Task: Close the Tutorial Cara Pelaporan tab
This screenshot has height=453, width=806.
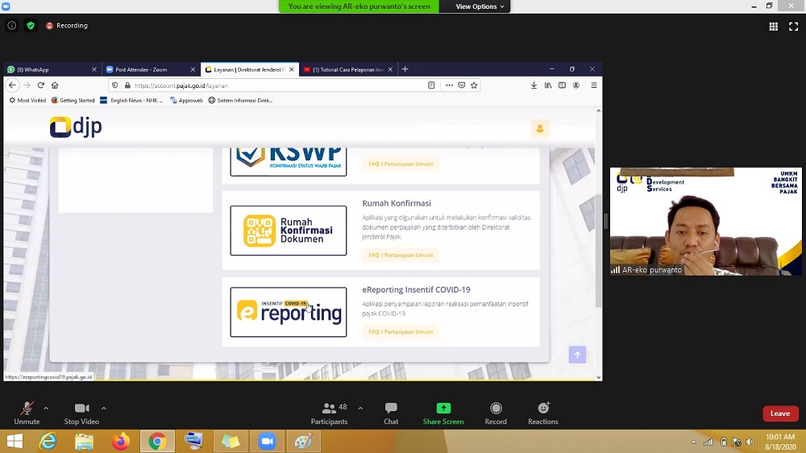Action: tap(390, 69)
